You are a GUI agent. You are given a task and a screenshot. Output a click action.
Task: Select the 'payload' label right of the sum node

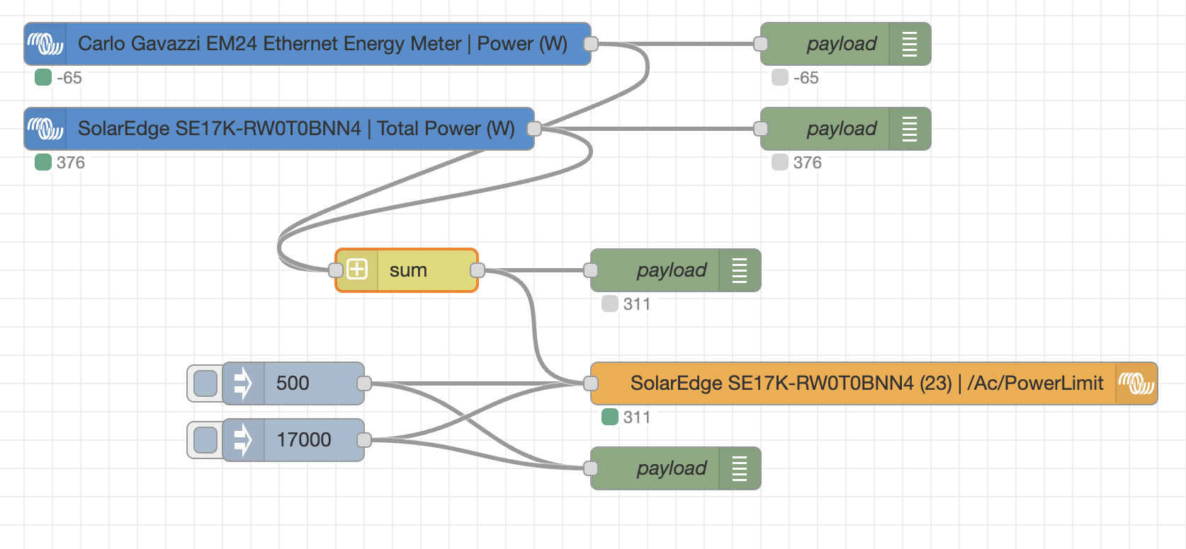tap(672, 271)
